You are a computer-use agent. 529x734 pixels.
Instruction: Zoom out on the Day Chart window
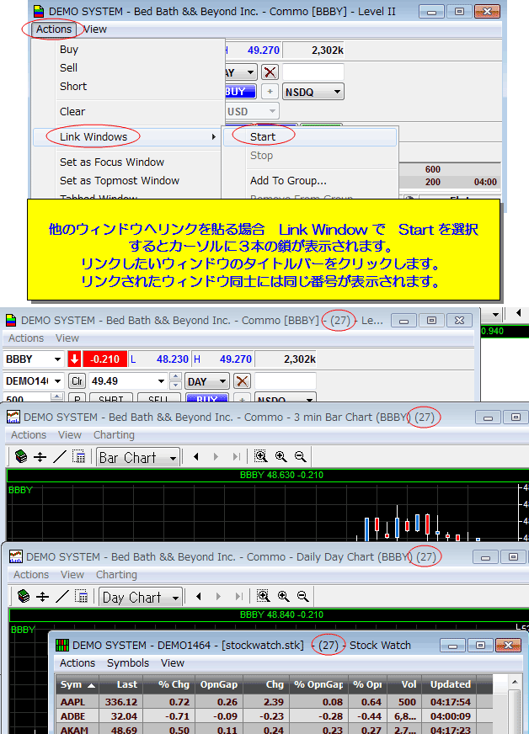(303, 596)
